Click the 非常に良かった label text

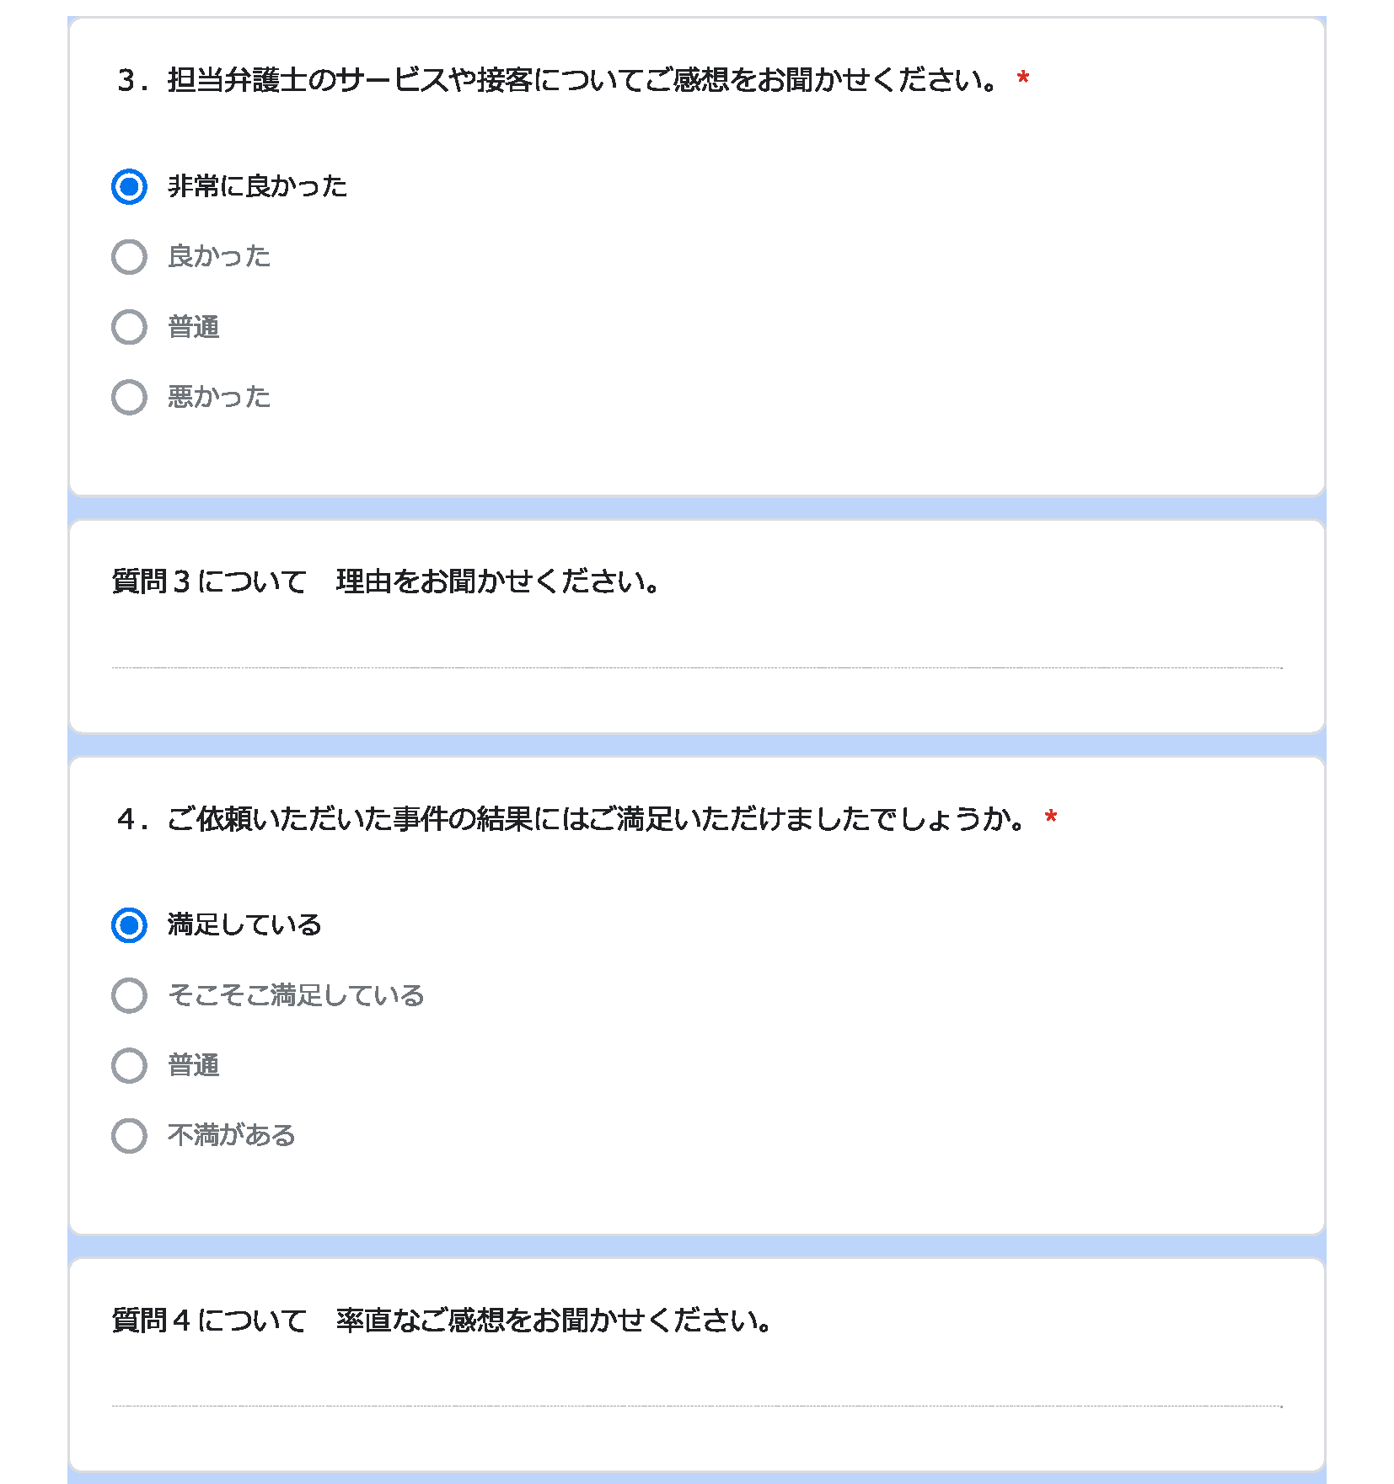(258, 185)
